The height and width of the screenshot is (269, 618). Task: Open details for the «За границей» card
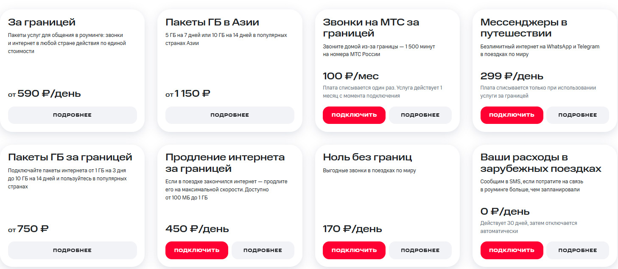click(x=72, y=115)
